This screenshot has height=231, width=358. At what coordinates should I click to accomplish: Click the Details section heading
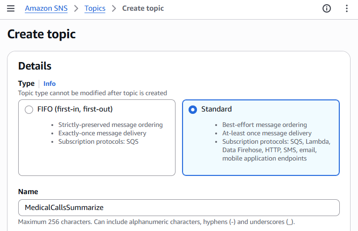tap(35, 66)
